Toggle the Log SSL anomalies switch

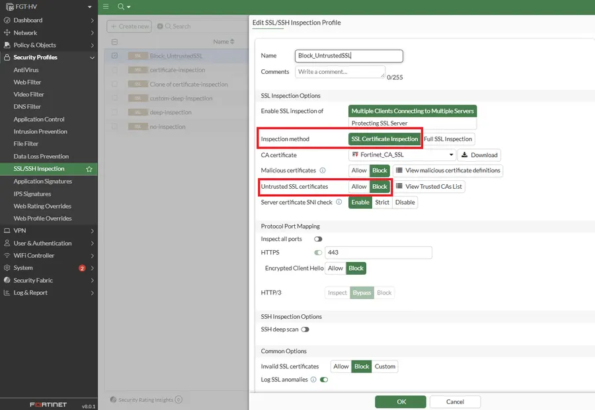coord(324,380)
